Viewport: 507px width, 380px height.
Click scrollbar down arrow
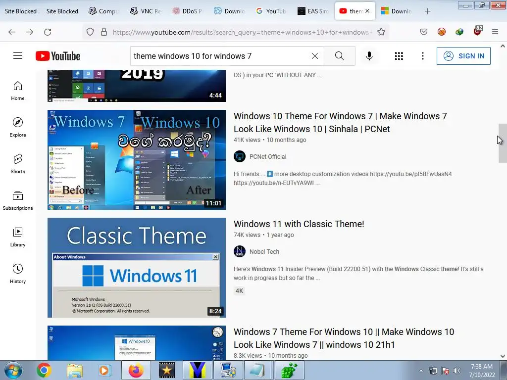(x=503, y=356)
